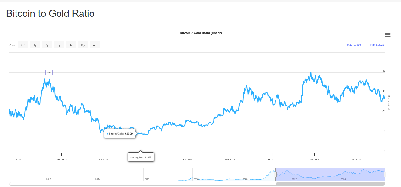Click the Bitcoin / Gold Ratio (linear) title
Viewport: 401px width, 187px height.
(x=200, y=33)
